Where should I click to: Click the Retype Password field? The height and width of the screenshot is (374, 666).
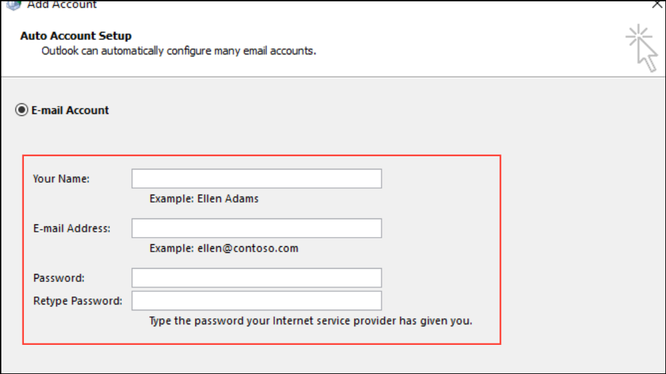[256, 301]
